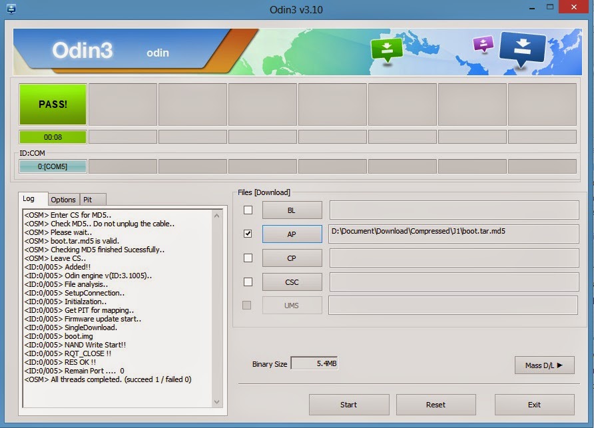The height and width of the screenshot is (428, 594).
Task: Click log line 'Enter CS for MD5..'
Action: (68, 215)
